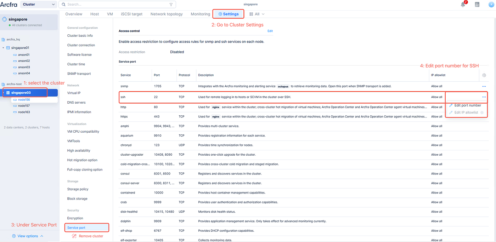
Task: Select node163 host in tree
Action: 24,112
